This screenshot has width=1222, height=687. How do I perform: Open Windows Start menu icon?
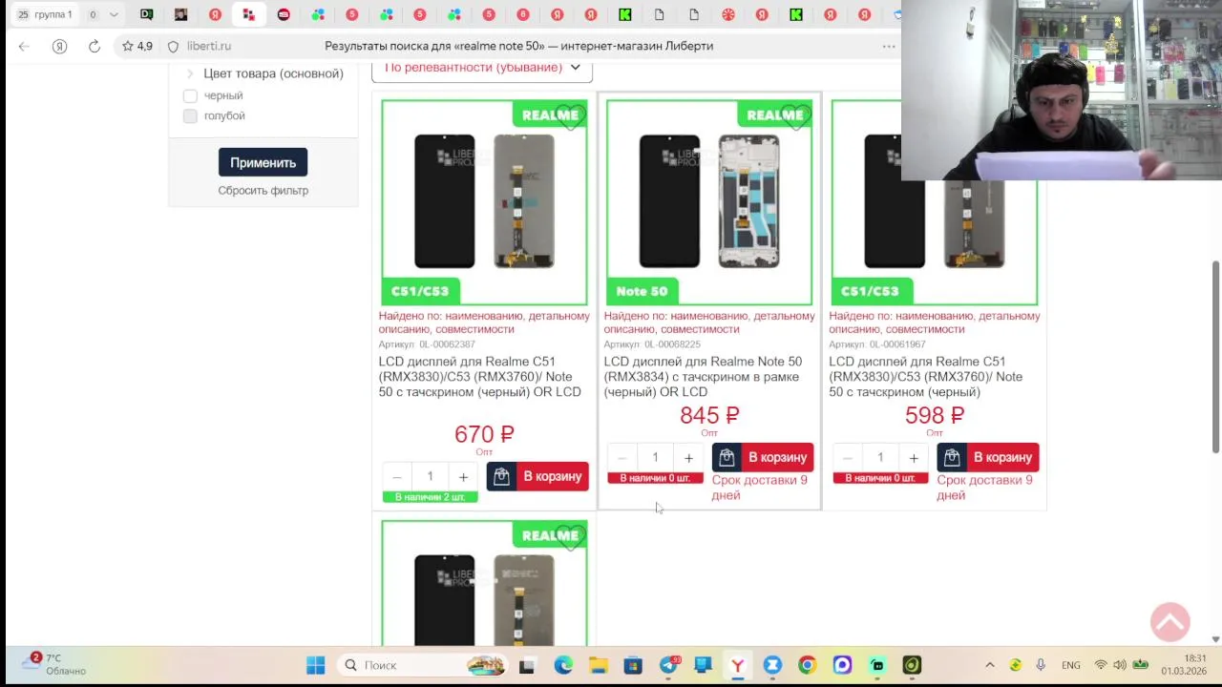tap(315, 665)
